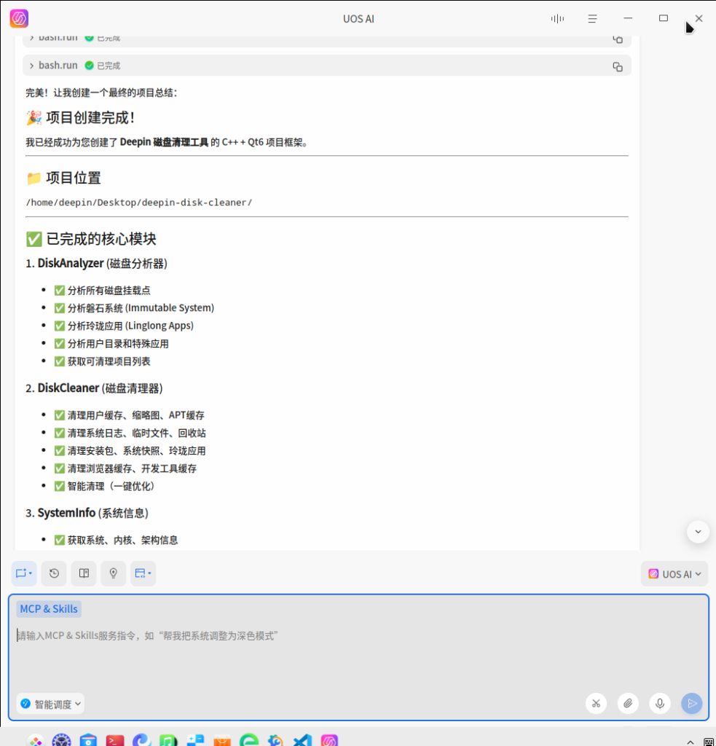This screenshot has height=746, width=716.
Task: Click the lightbulb tips icon
Action: [x=114, y=573]
